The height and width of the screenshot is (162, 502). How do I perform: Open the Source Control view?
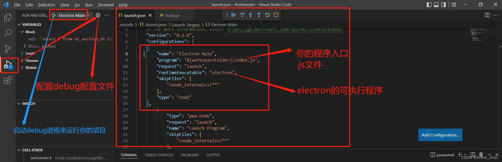pyautogui.click(x=8, y=49)
